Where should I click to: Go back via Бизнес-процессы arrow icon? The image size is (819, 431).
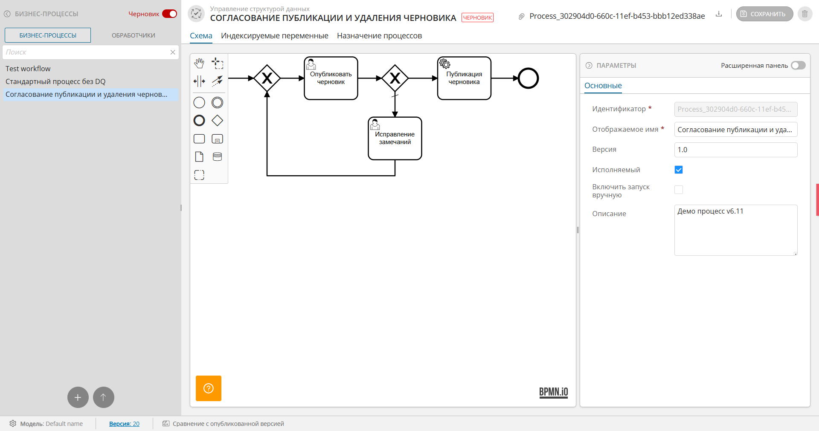pyautogui.click(x=7, y=14)
